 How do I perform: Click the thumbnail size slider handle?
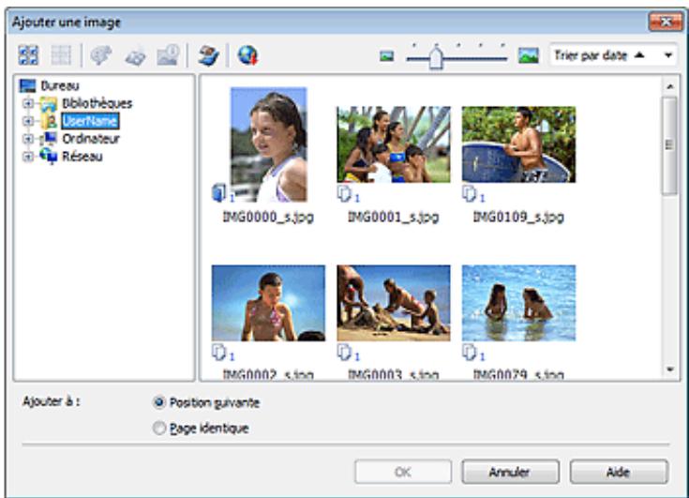[x=436, y=58]
